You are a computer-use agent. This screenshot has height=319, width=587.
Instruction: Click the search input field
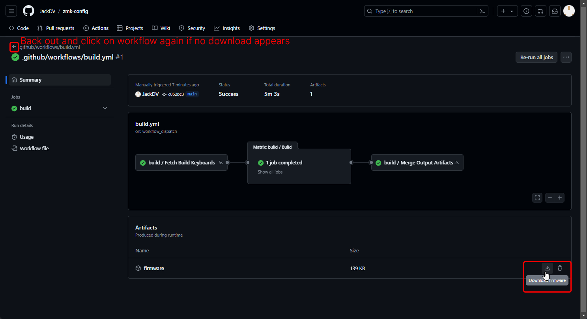(426, 11)
